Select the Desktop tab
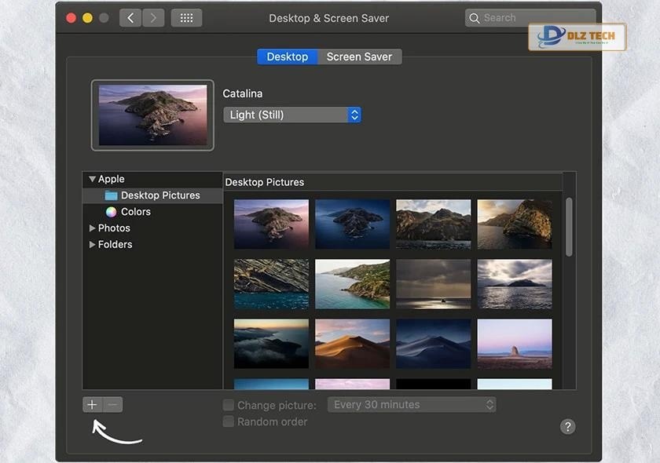Screen dimensions: 660x463 click(288, 57)
